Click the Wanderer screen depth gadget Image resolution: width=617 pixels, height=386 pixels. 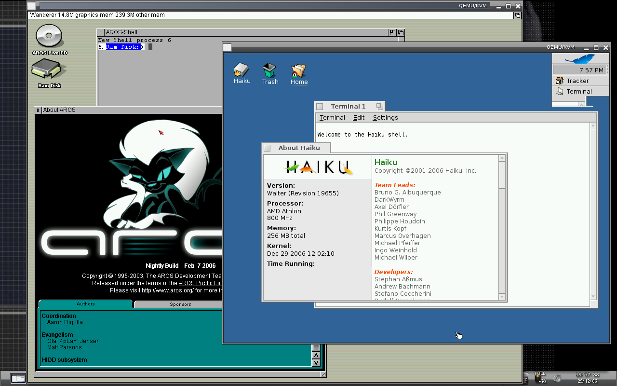[517, 15]
